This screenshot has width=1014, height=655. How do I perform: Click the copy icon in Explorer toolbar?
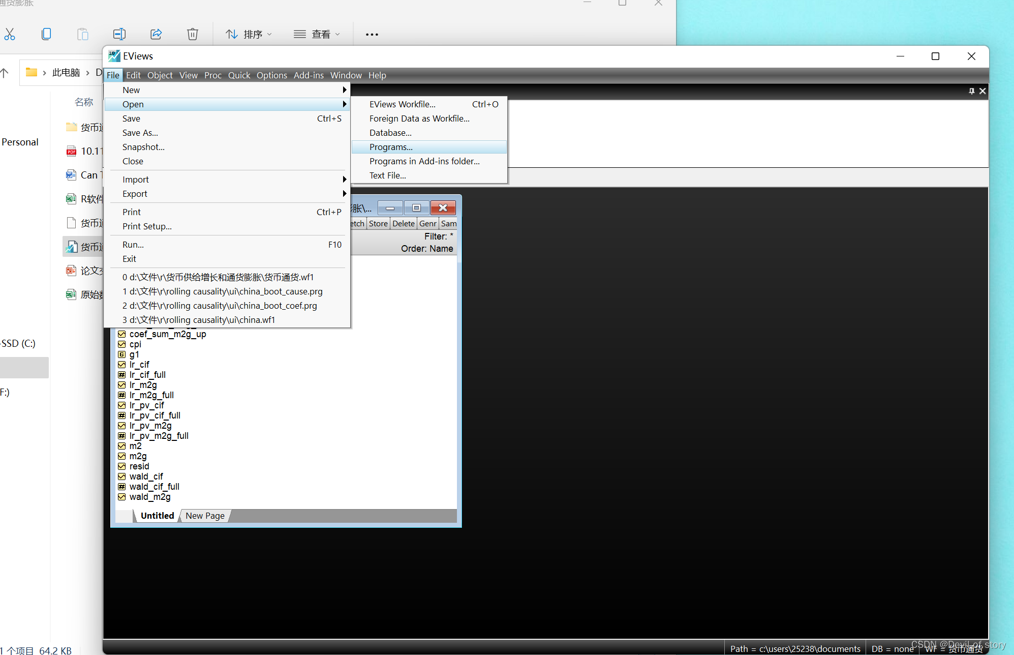pyautogui.click(x=46, y=34)
